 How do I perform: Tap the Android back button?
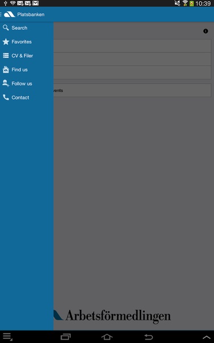click(x=148, y=337)
